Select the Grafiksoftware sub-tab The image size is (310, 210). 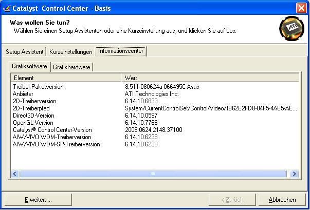point(29,66)
